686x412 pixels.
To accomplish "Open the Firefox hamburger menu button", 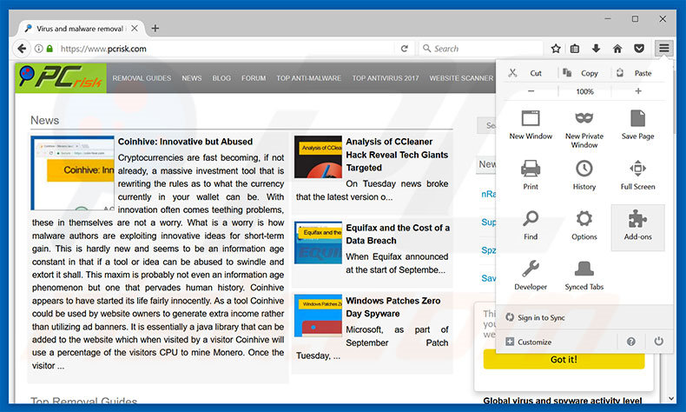I will (x=663, y=48).
